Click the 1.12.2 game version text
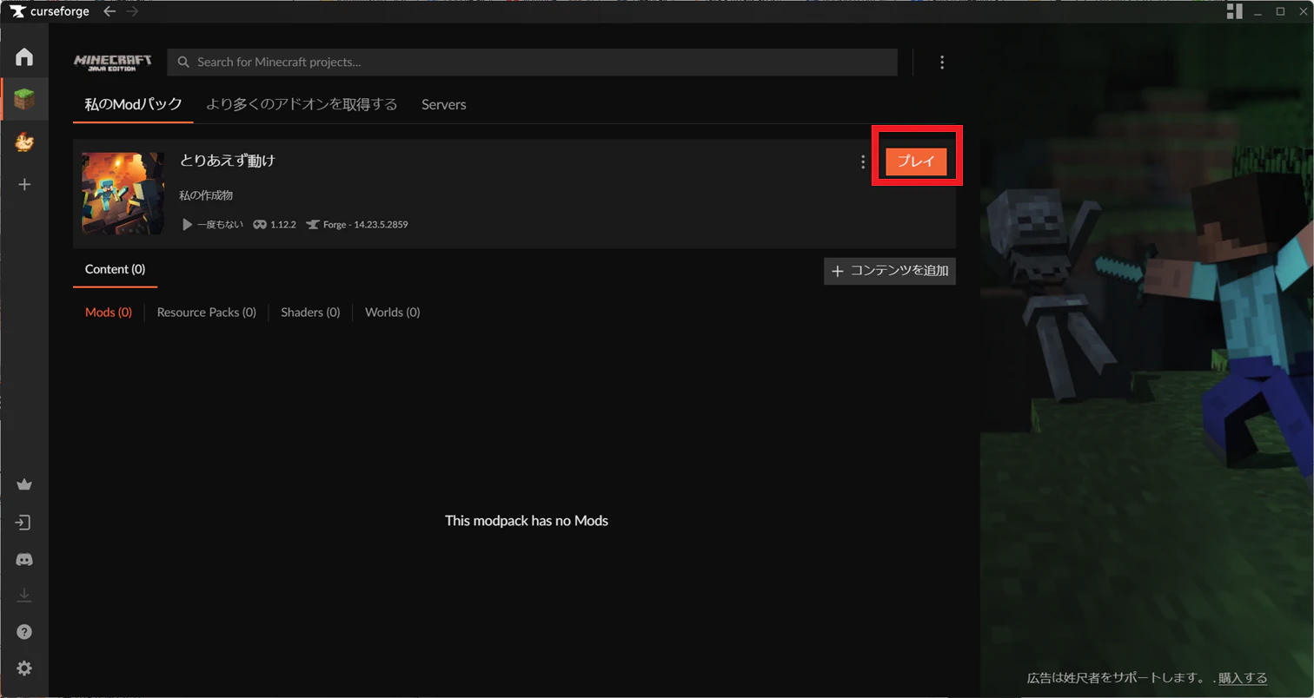 [283, 224]
